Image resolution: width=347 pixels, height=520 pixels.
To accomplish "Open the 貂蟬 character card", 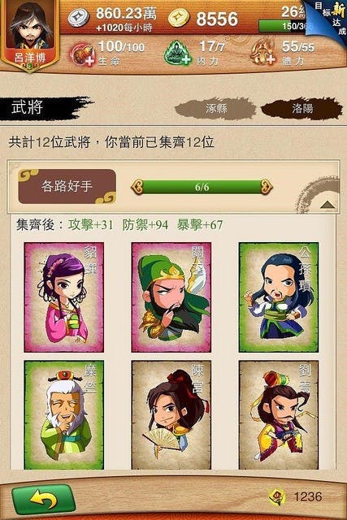I will pyautogui.click(x=64, y=297).
